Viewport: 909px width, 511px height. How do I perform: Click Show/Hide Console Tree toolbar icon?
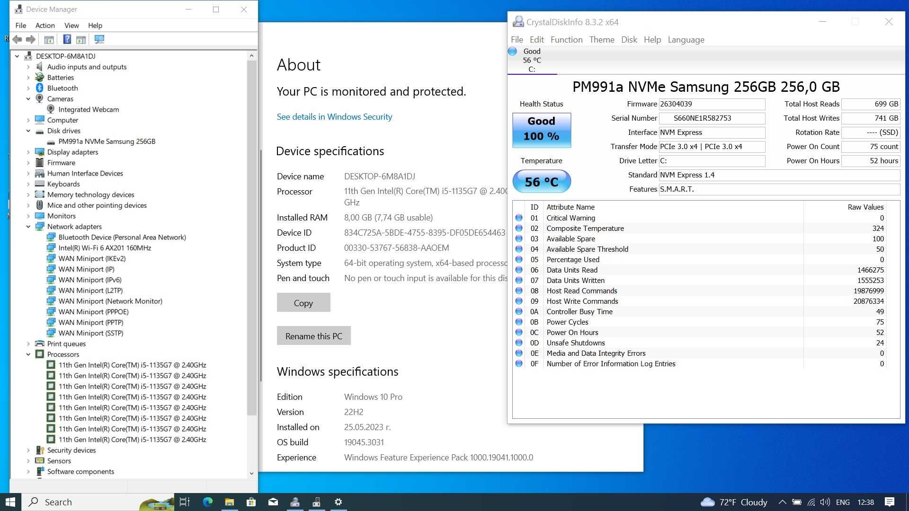[49, 39]
